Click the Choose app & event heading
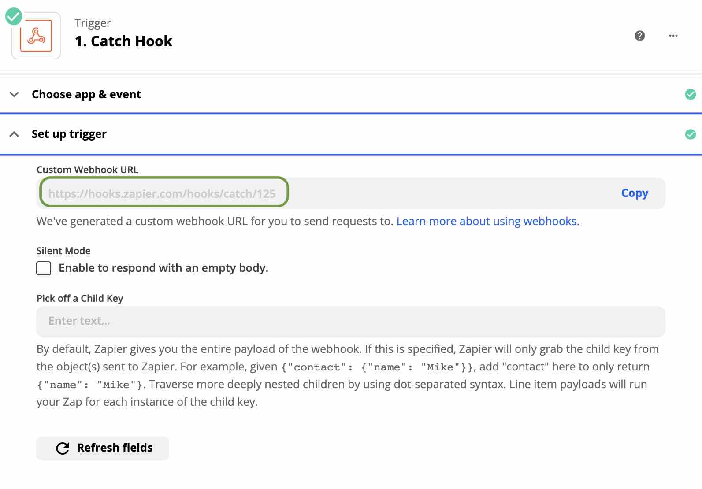 (86, 94)
